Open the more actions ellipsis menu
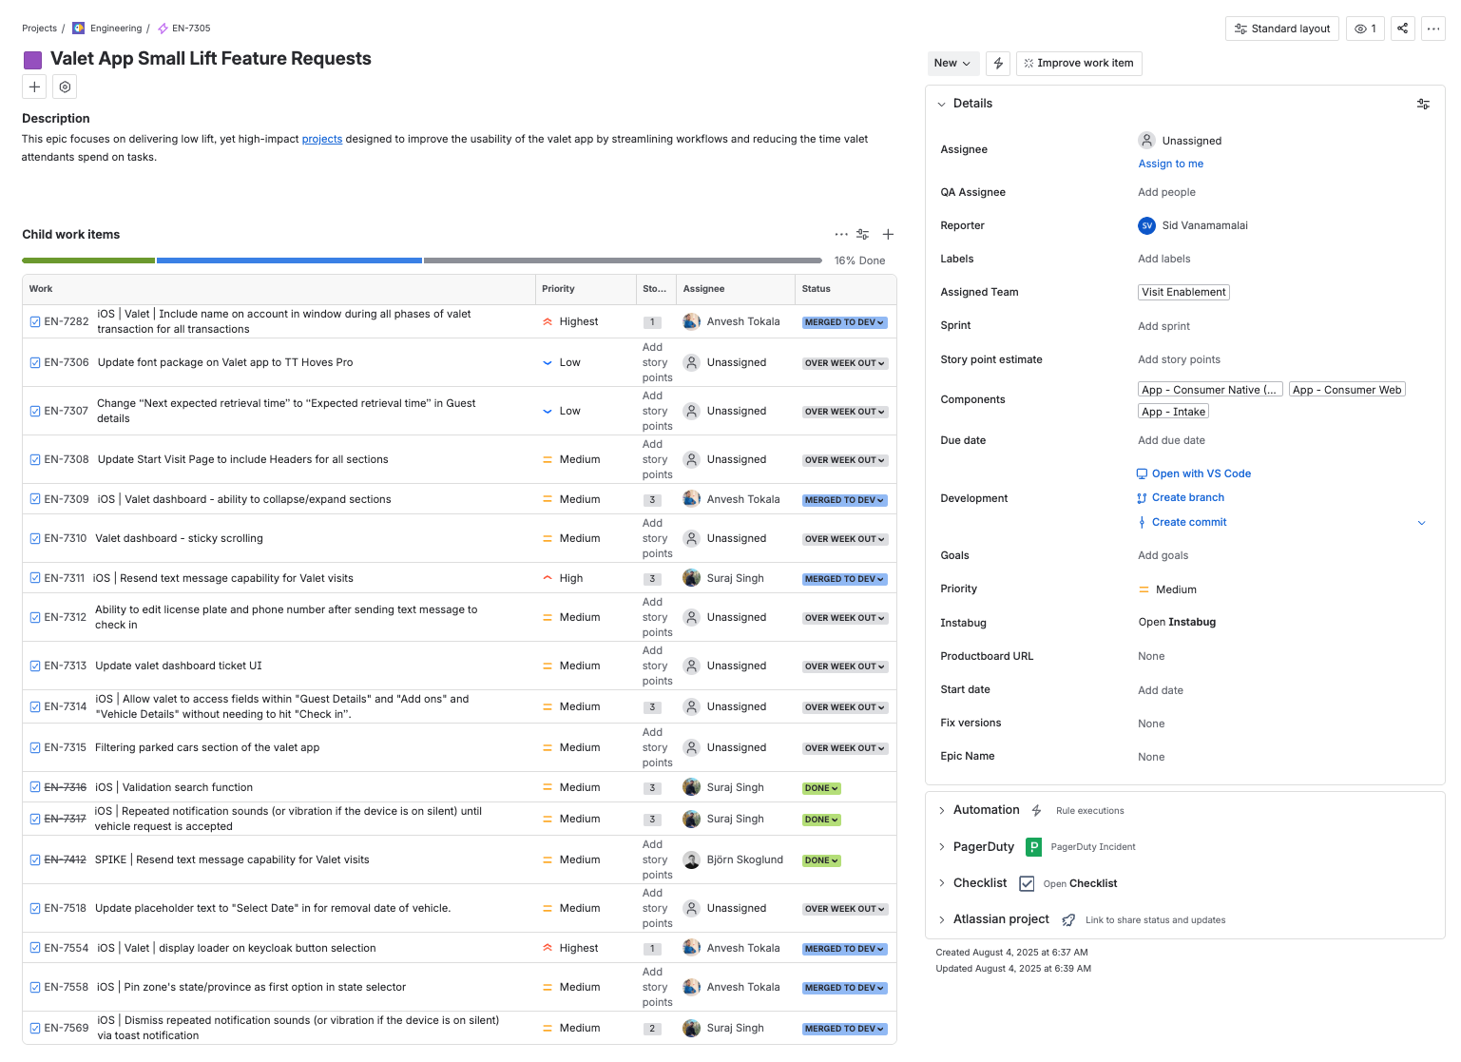Screen dimensions: 1461x1062 click(x=1432, y=29)
